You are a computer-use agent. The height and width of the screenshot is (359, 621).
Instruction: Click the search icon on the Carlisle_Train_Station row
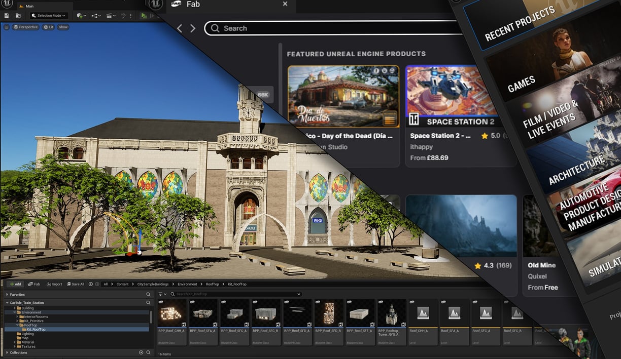148,303
